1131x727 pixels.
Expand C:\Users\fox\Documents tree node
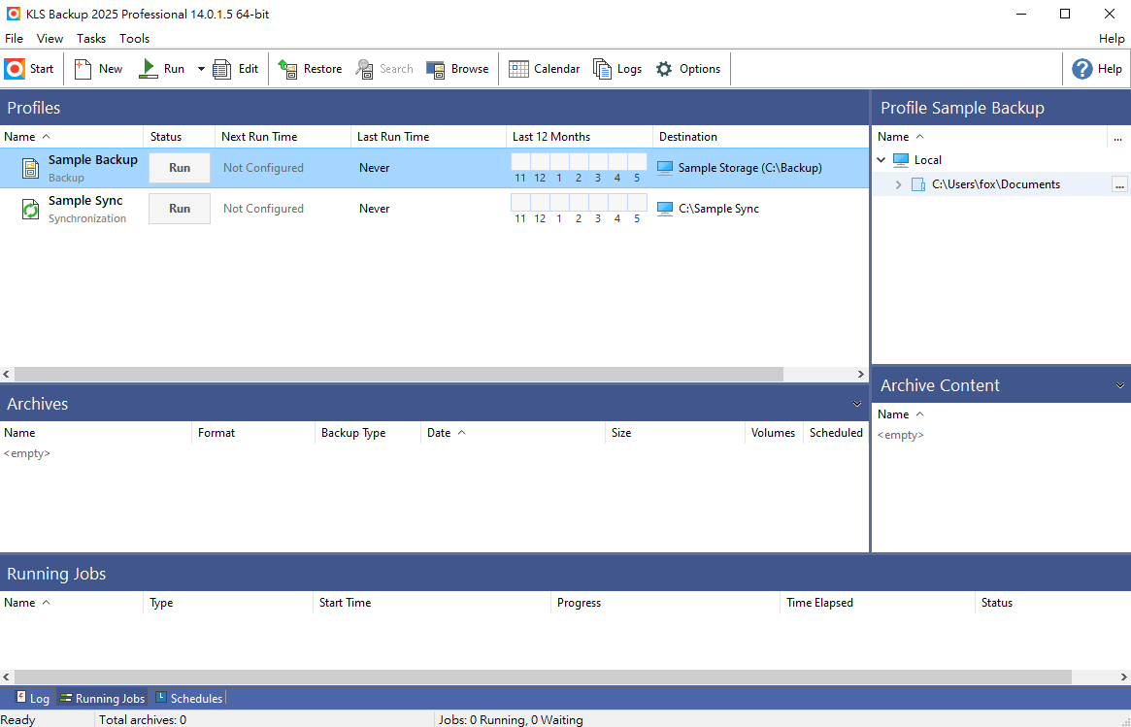[x=899, y=184]
